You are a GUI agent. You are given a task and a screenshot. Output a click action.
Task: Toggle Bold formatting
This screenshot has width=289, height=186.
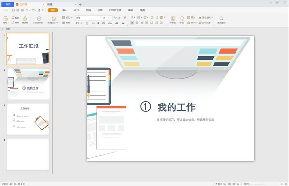(x=77, y=23)
